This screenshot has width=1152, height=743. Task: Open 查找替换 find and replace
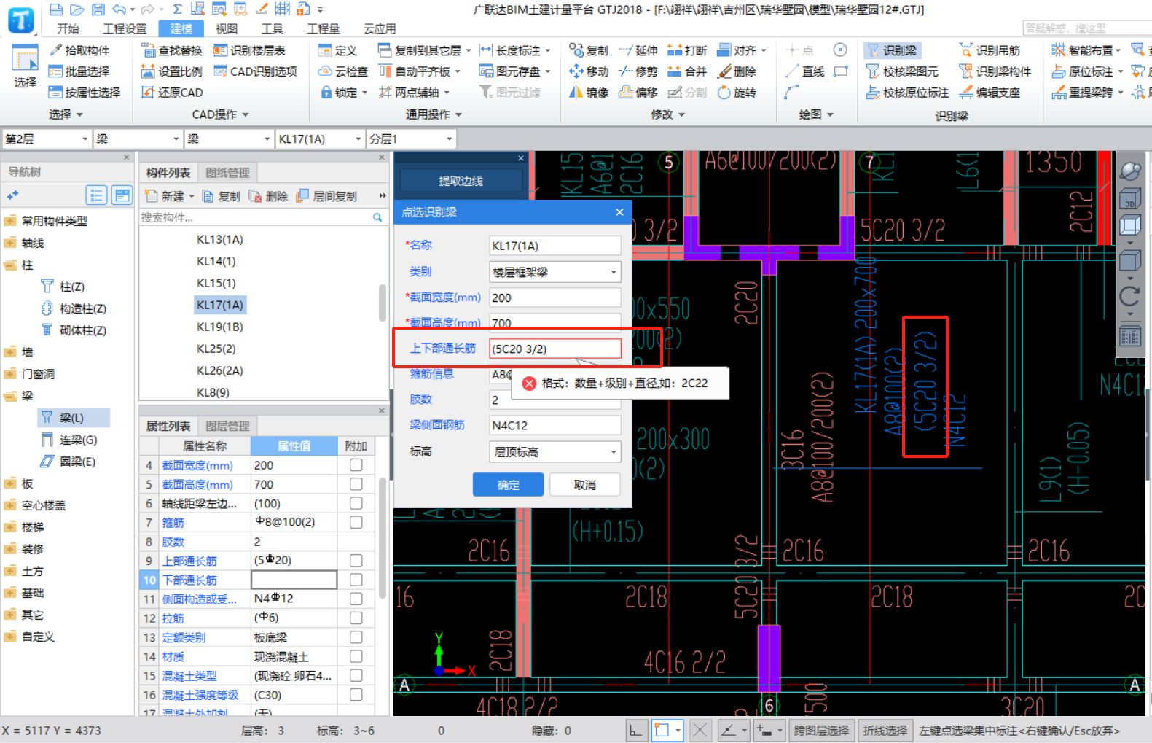(x=171, y=50)
